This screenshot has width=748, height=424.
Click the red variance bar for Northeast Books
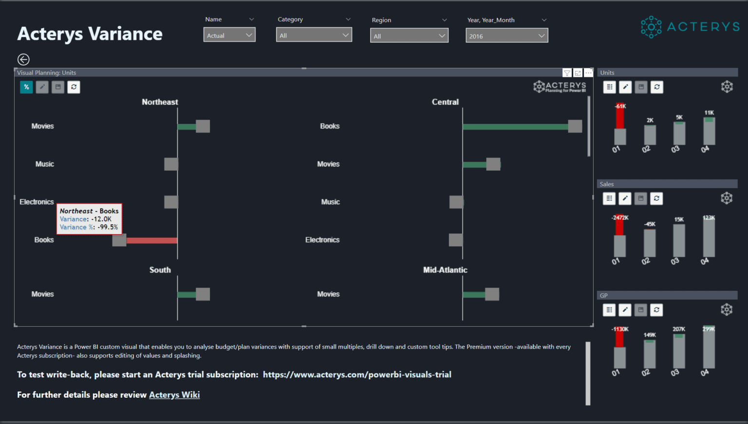click(151, 240)
